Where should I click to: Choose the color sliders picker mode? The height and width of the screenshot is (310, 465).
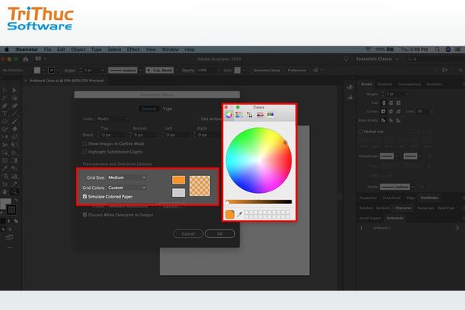[239, 115]
